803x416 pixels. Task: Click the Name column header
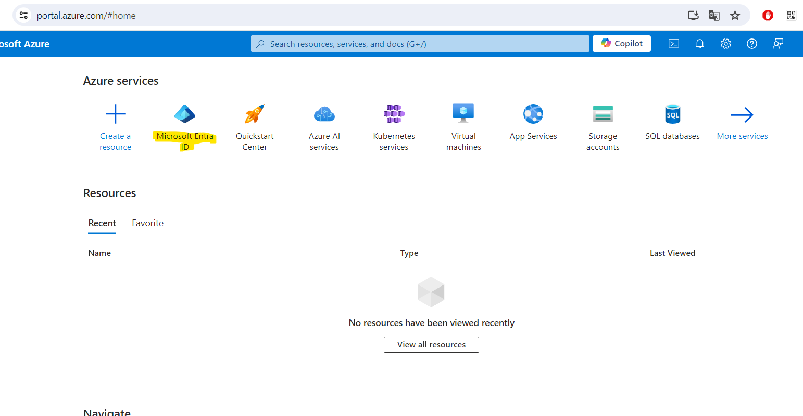99,253
